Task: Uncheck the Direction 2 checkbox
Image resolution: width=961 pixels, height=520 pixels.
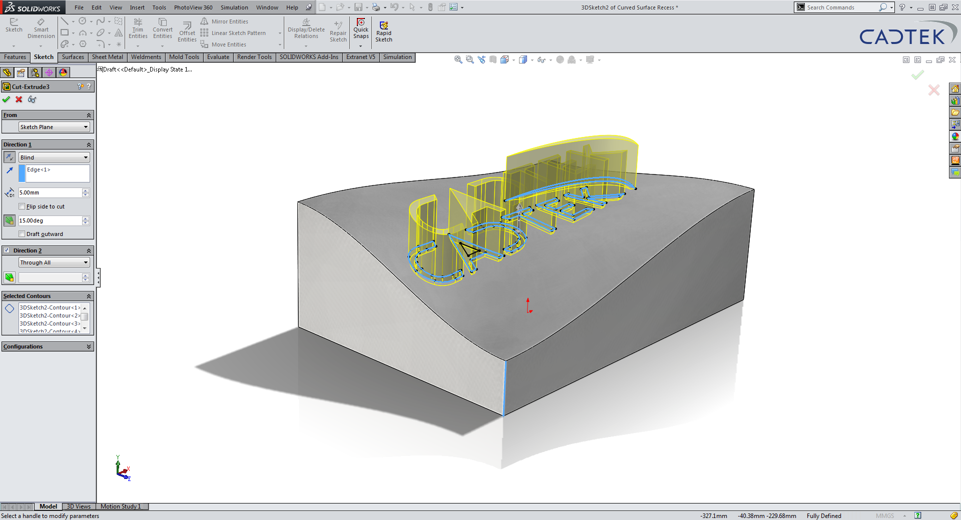Action: coord(6,250)
